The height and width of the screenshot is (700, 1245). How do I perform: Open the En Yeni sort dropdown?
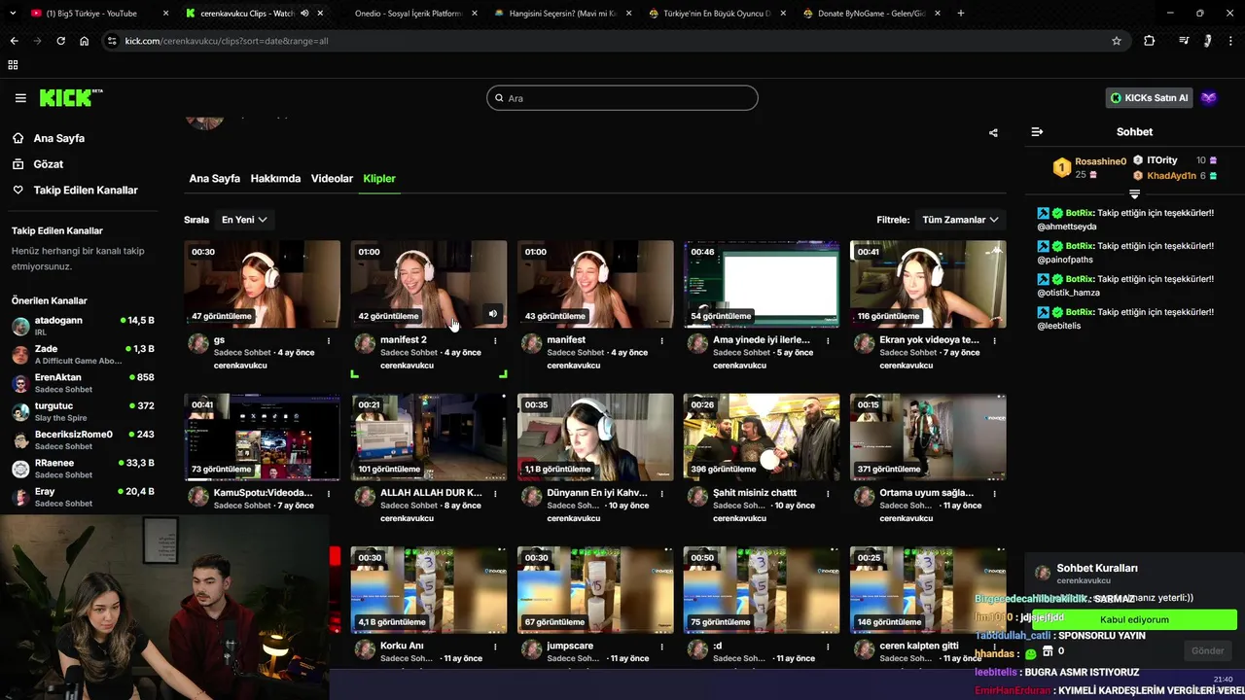click(244, 220)
